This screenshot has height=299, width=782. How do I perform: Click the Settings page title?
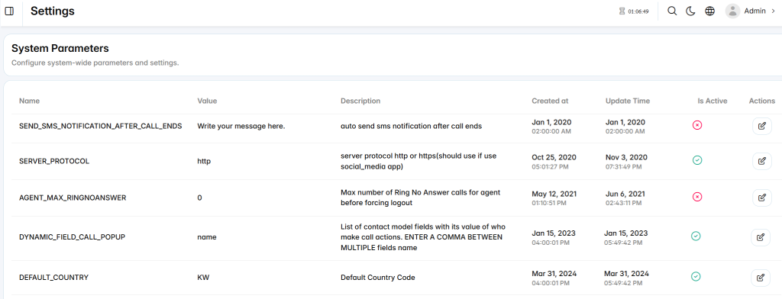(x=53, y=11)
